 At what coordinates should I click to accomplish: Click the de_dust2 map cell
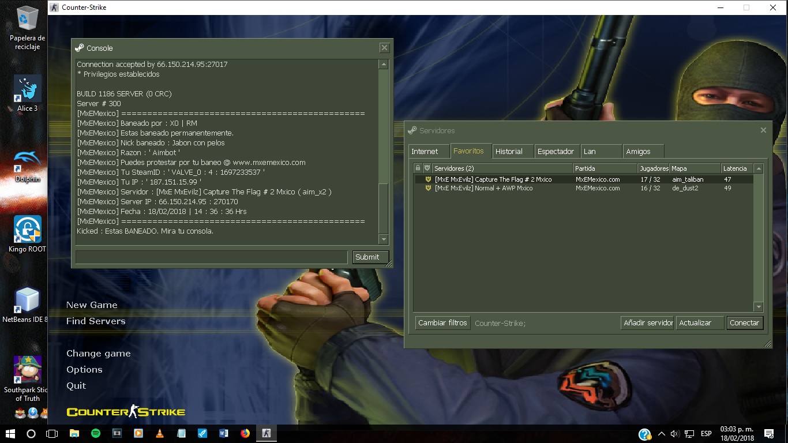point(685,188)
